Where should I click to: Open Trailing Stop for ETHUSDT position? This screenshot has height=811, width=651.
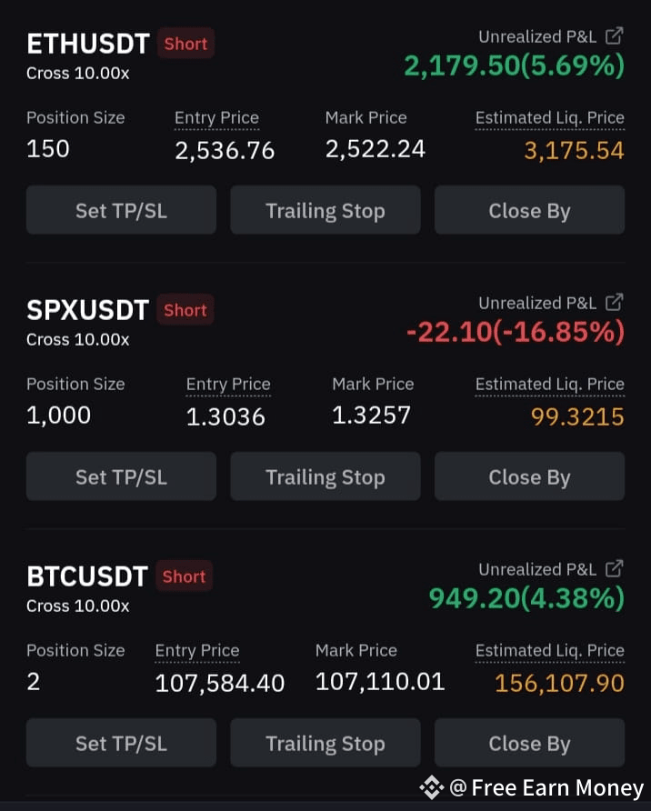pos(325,210)
